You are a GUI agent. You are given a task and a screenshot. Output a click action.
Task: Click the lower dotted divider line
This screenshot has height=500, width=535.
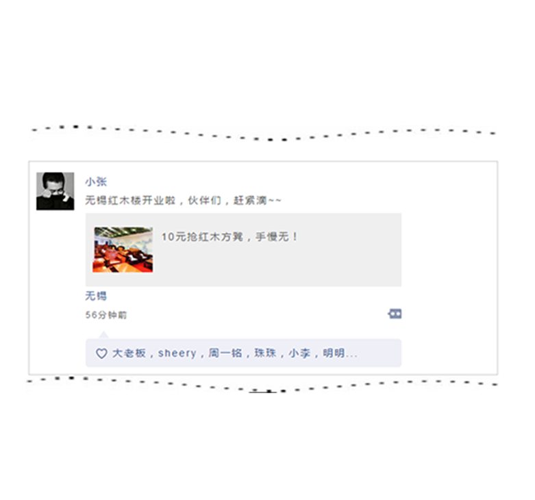tap(262, 385)
